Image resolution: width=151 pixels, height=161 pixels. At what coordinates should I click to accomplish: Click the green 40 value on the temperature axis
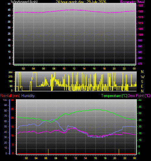click(140, 100)
